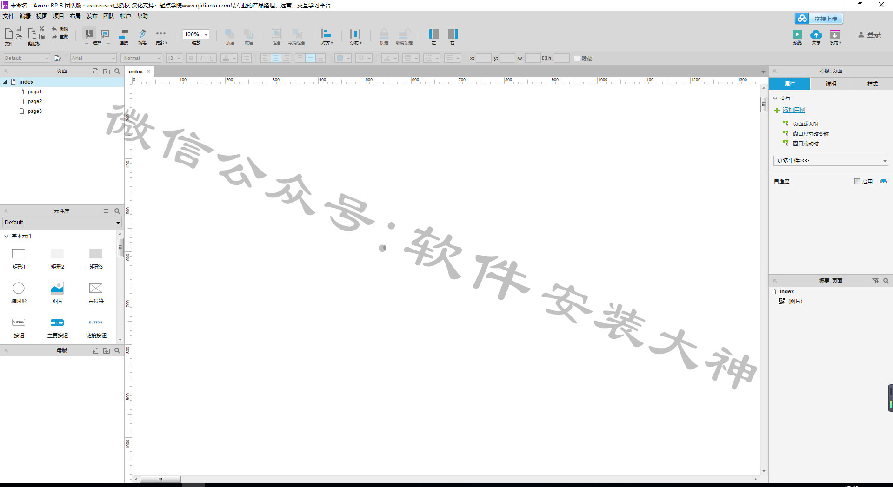Click the new file icon
The height and width of the screenshot is (487, 893).
click(9, 33)
